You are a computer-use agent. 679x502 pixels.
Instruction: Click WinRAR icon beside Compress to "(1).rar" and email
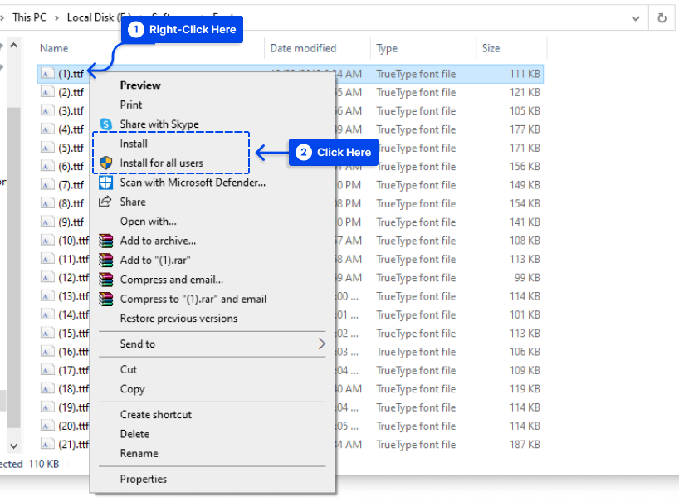tap(105, 299)
